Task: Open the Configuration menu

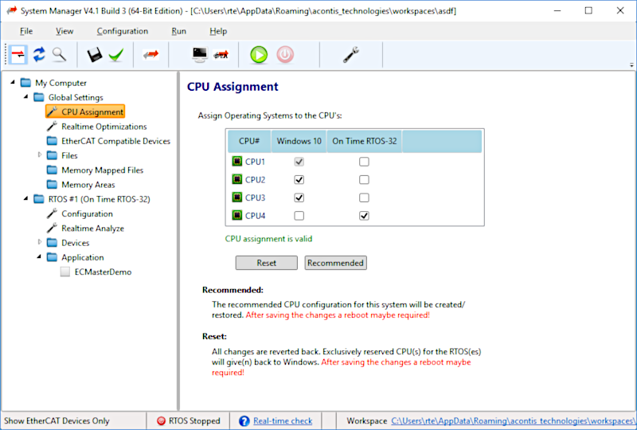Action: click(122, 31)
